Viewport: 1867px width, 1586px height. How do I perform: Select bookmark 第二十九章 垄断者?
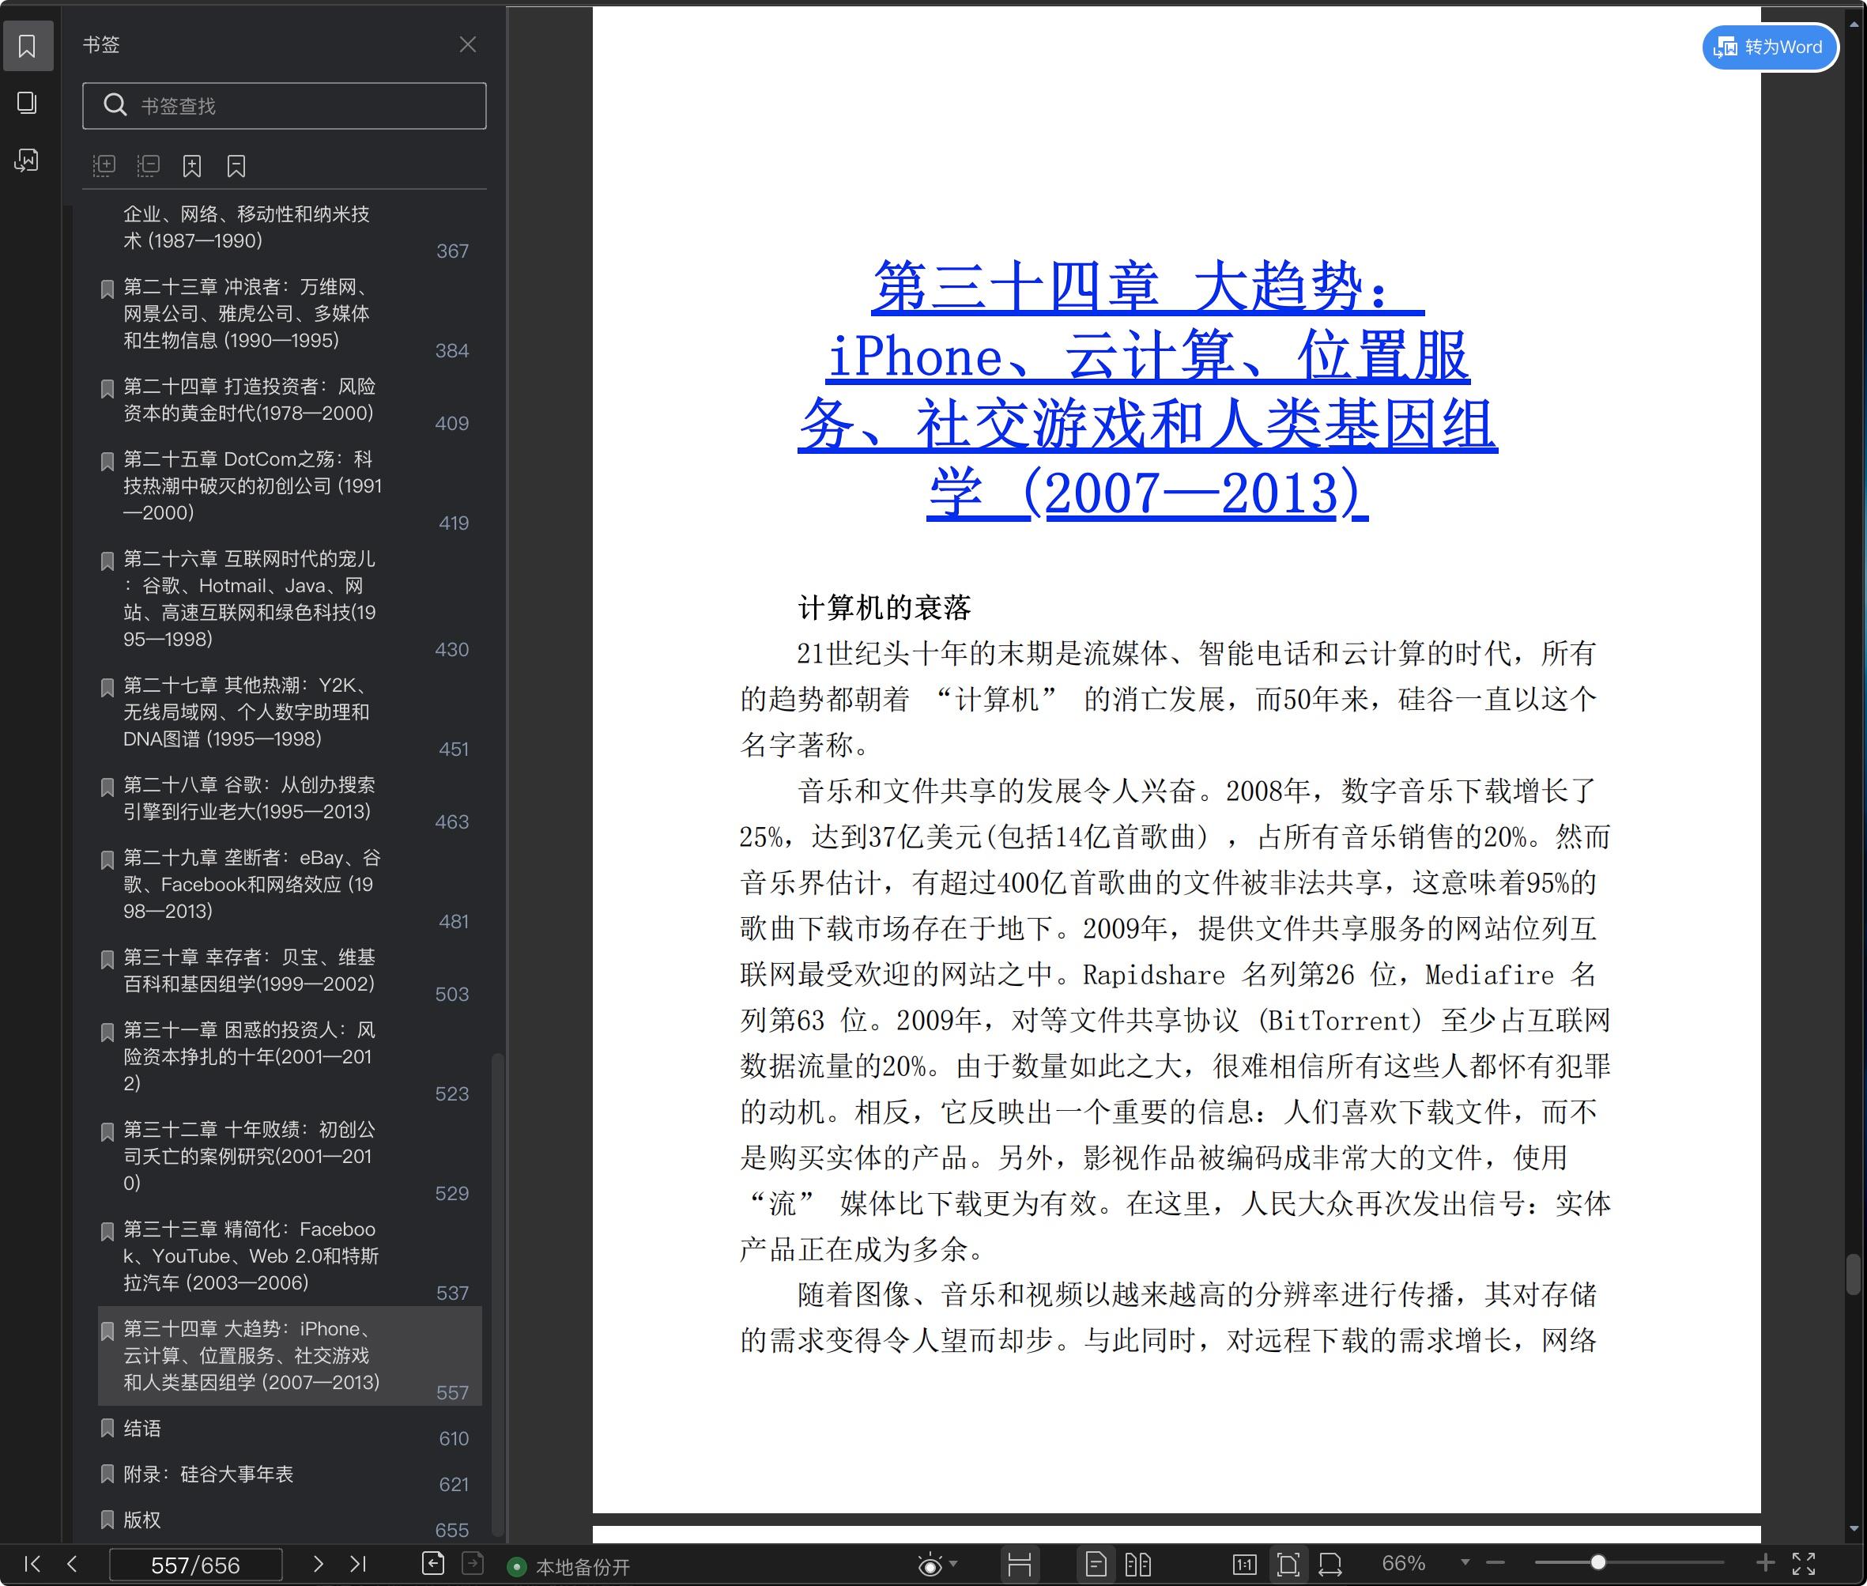(289, 885)
